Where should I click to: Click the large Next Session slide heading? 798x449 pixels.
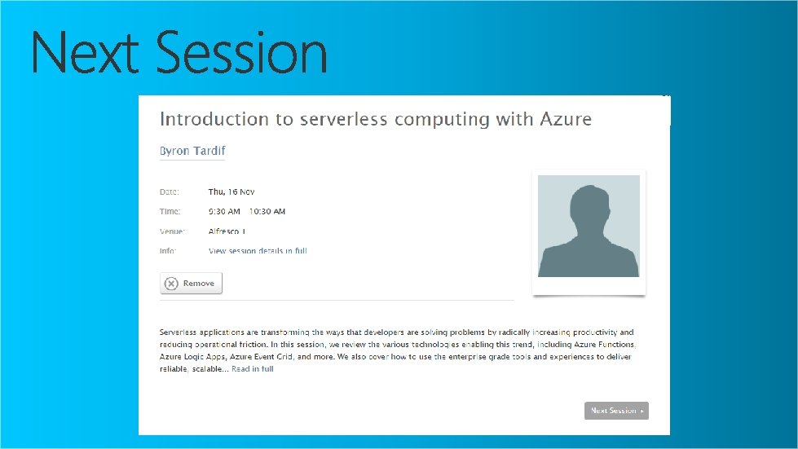179,53
